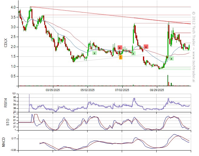
Task: Select the 05/02/2025 date label
Action: (88, 90)
